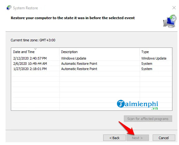Click the System type cell for 2/6/2020

(x=147, y=64)
